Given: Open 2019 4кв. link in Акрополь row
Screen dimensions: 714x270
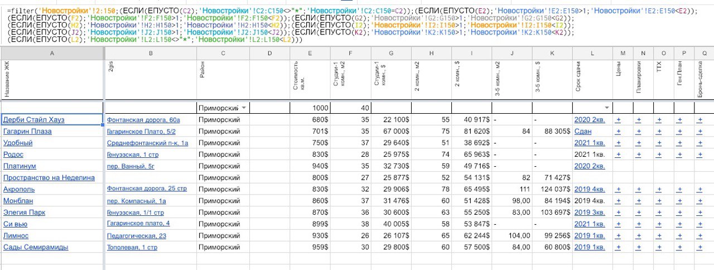Looking at the screenshot, I should coord(590,189).
